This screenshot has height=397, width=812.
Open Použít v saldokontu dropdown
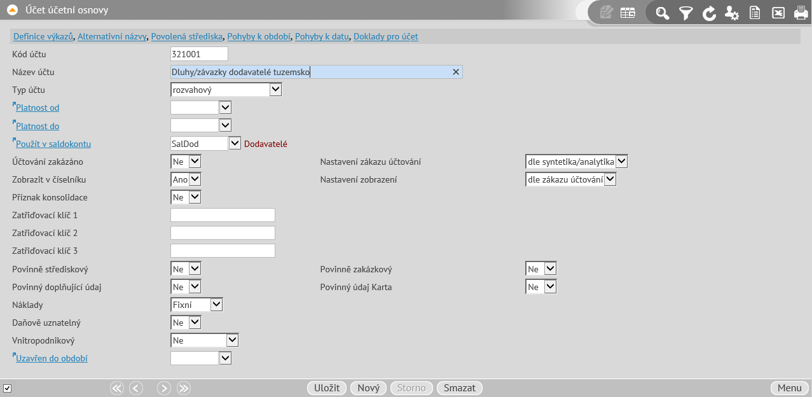235,143
